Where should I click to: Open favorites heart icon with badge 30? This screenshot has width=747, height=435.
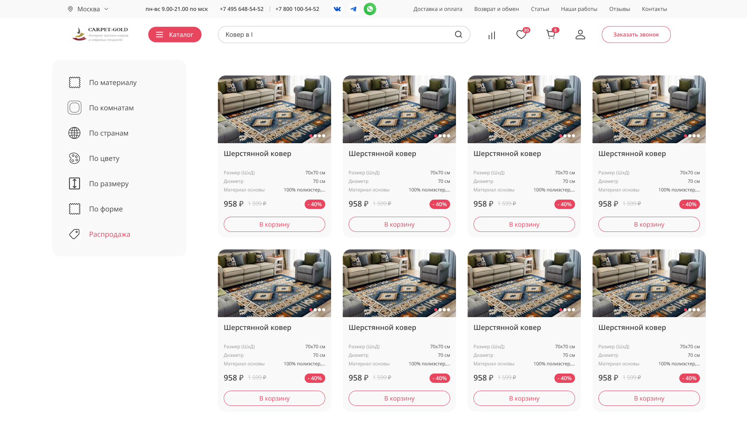(x=521, y=35)
